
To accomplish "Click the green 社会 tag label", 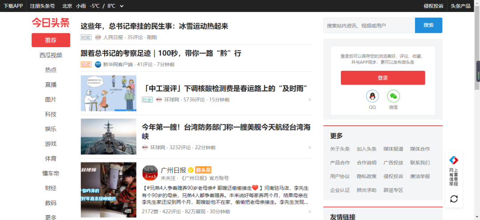I will click(x=147, y=100).
